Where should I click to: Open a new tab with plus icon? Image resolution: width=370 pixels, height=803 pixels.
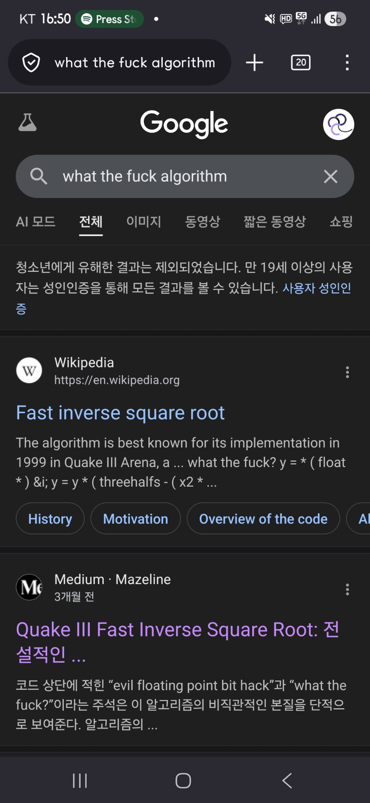coord(255,63)
